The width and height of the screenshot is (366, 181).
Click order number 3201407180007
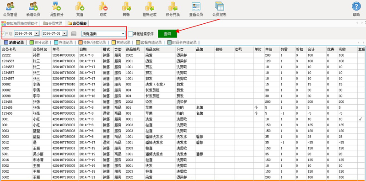(64, 90)
